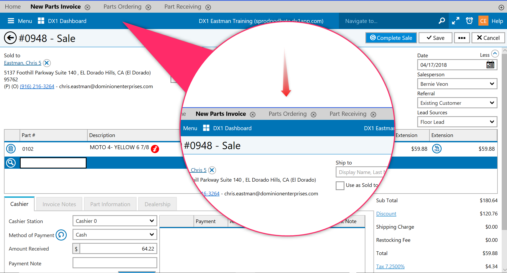This screenshot has height=273, width=507.
Task: Collapse details with Less chevron
Action: click(495, 54)
